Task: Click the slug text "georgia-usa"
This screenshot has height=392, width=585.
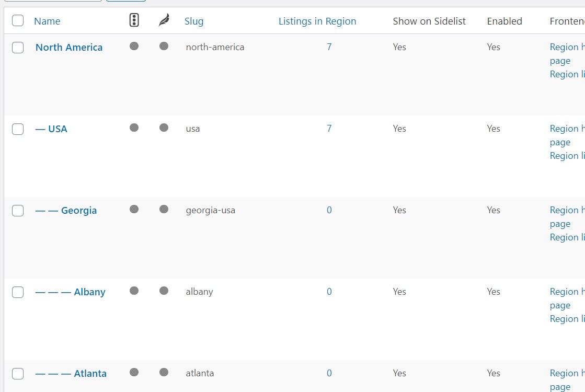Action: click(210, 210)
